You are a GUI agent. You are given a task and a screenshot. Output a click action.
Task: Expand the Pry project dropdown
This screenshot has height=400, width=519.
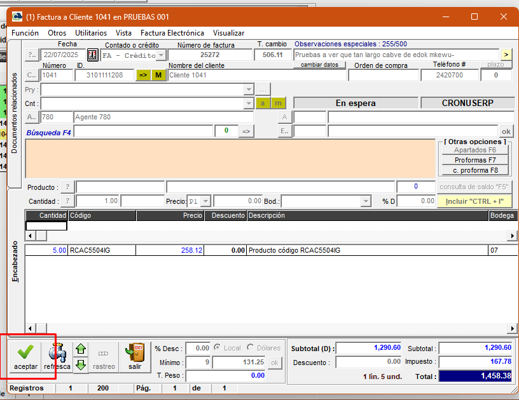click(x=249, y=89)
